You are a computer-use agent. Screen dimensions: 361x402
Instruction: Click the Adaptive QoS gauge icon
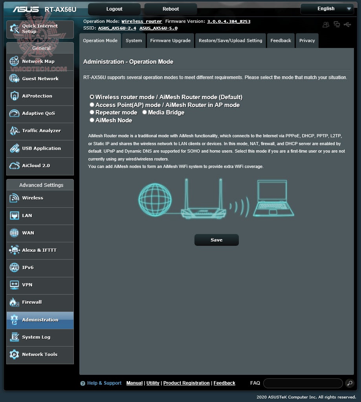14,113
